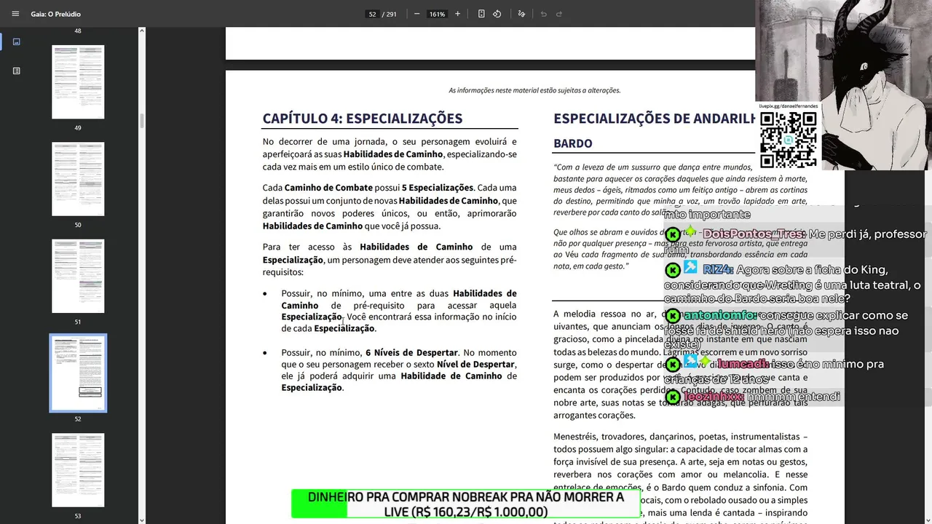Viewport: 932px width, 524px height.
Task: Click the zoom out minus icon
Action: 416,14
